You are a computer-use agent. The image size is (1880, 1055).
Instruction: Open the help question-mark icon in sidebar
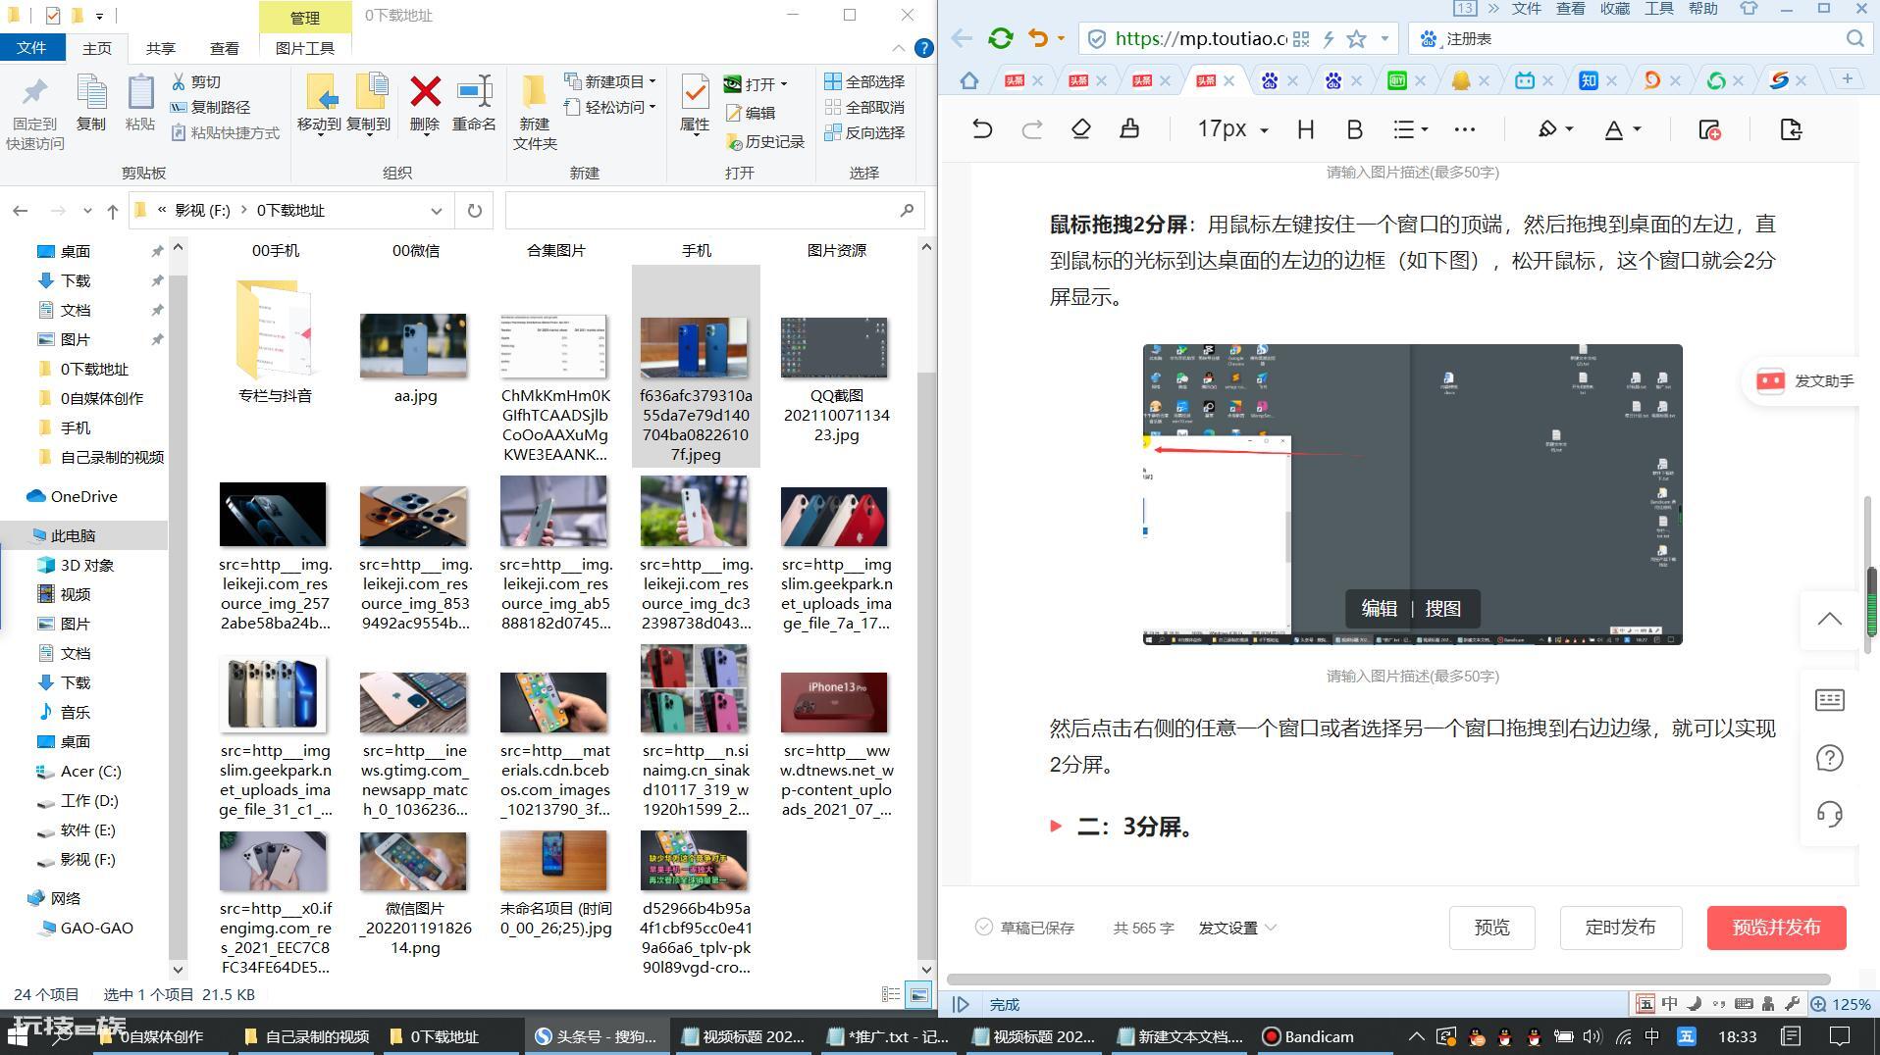(1829, 758)
